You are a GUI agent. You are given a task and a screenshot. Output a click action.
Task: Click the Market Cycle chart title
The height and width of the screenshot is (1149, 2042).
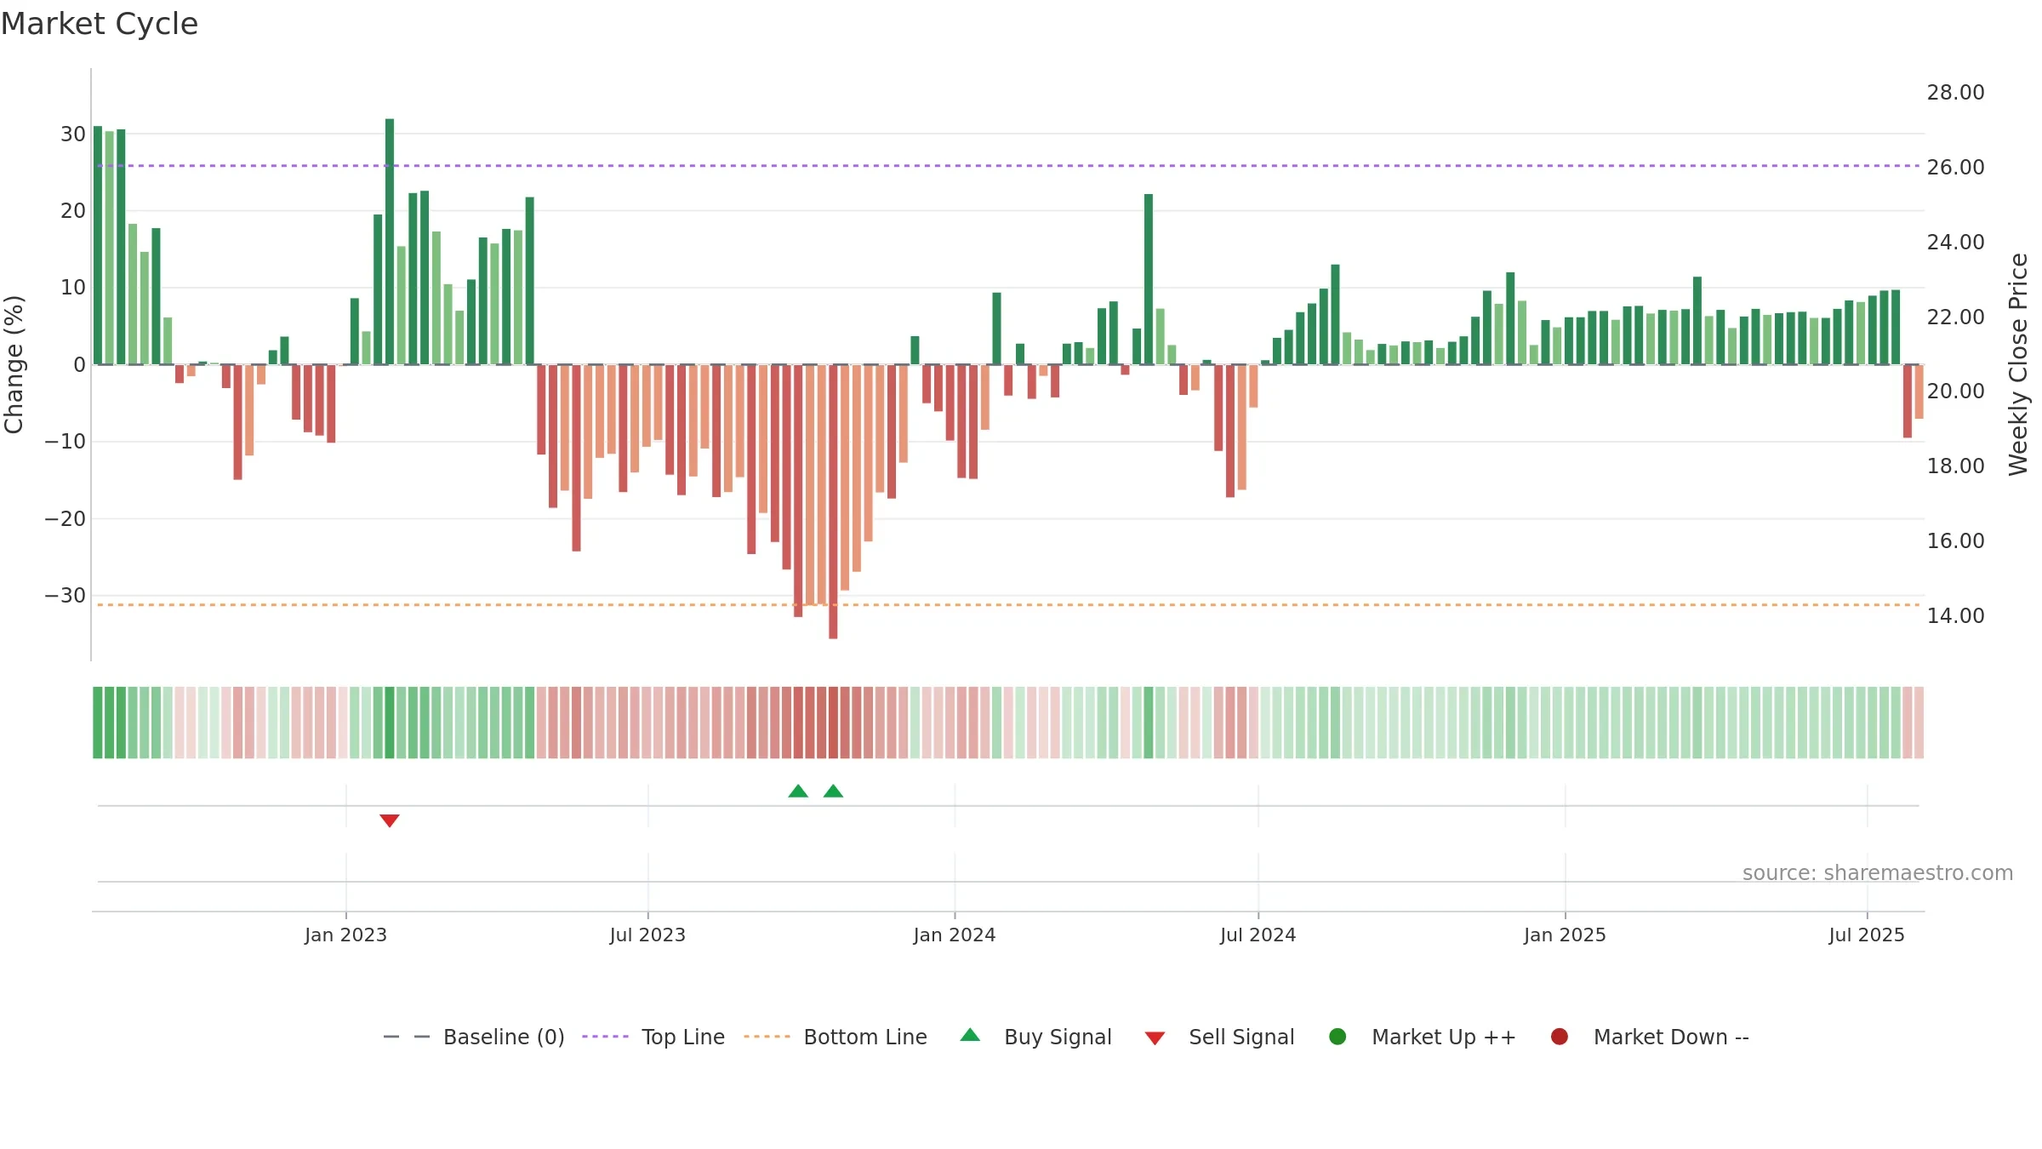100,24
